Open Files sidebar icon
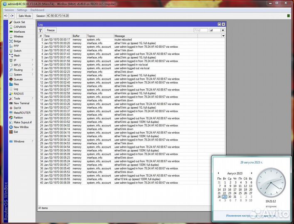This screenshot has height=224, width=294. point(11,84)
